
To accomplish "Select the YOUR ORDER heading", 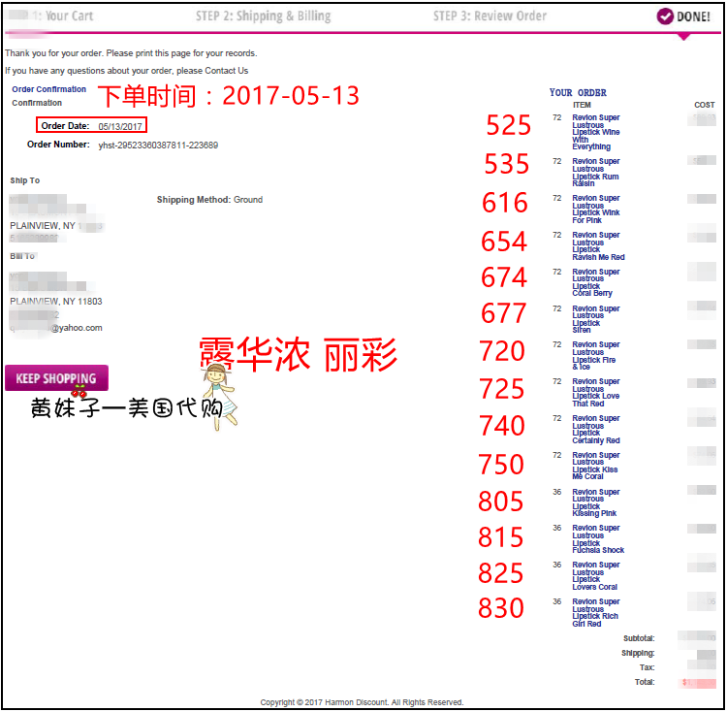I will pos(578,93).
